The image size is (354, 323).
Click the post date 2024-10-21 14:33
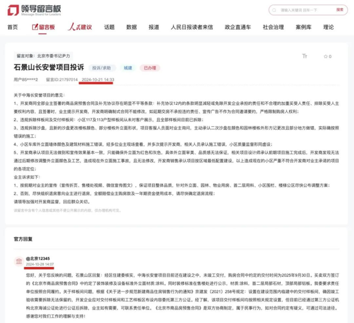(98, 80)
